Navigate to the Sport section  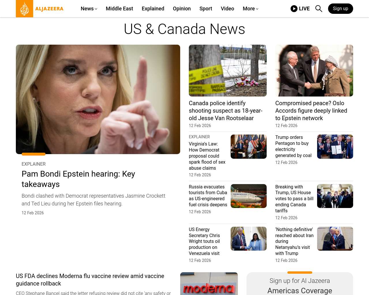(x=206, y=9)
